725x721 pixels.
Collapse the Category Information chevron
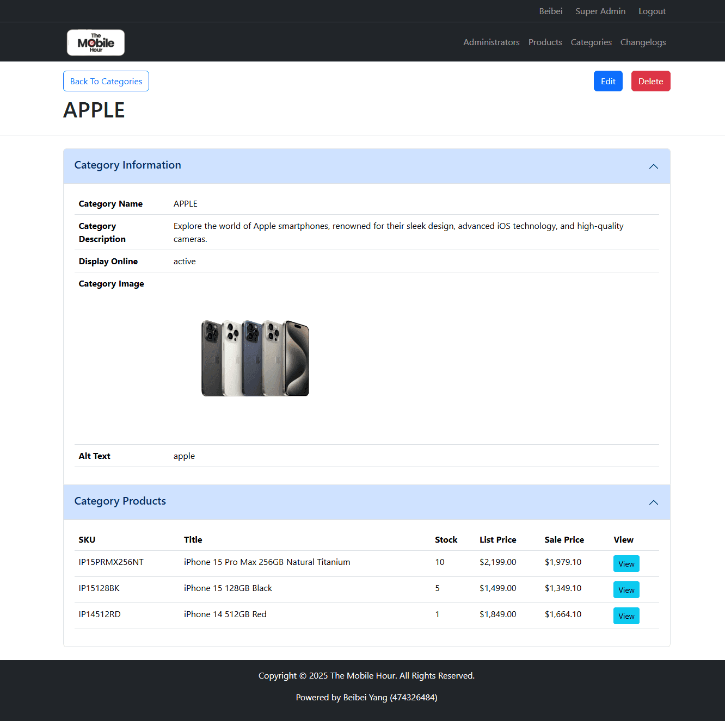tap(653, 166)
